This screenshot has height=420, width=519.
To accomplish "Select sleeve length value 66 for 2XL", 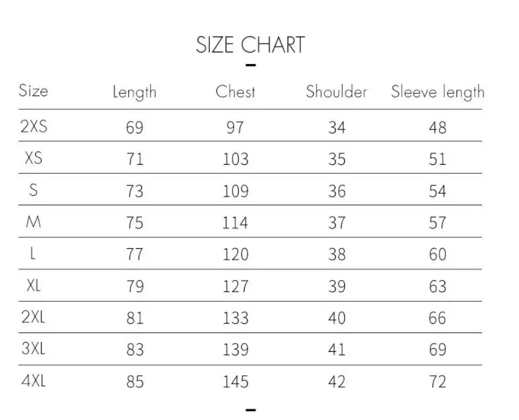I will tap(437, 318).
